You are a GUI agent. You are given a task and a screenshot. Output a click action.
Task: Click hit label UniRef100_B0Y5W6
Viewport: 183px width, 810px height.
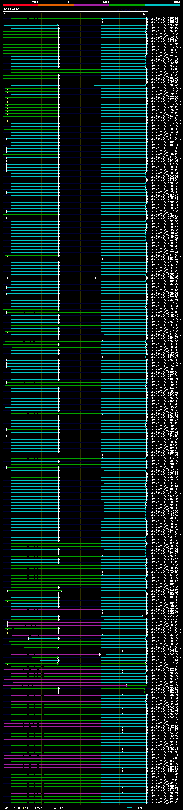tap(164, 56)
